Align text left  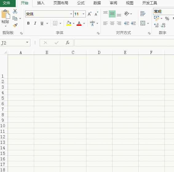[105, 23]
